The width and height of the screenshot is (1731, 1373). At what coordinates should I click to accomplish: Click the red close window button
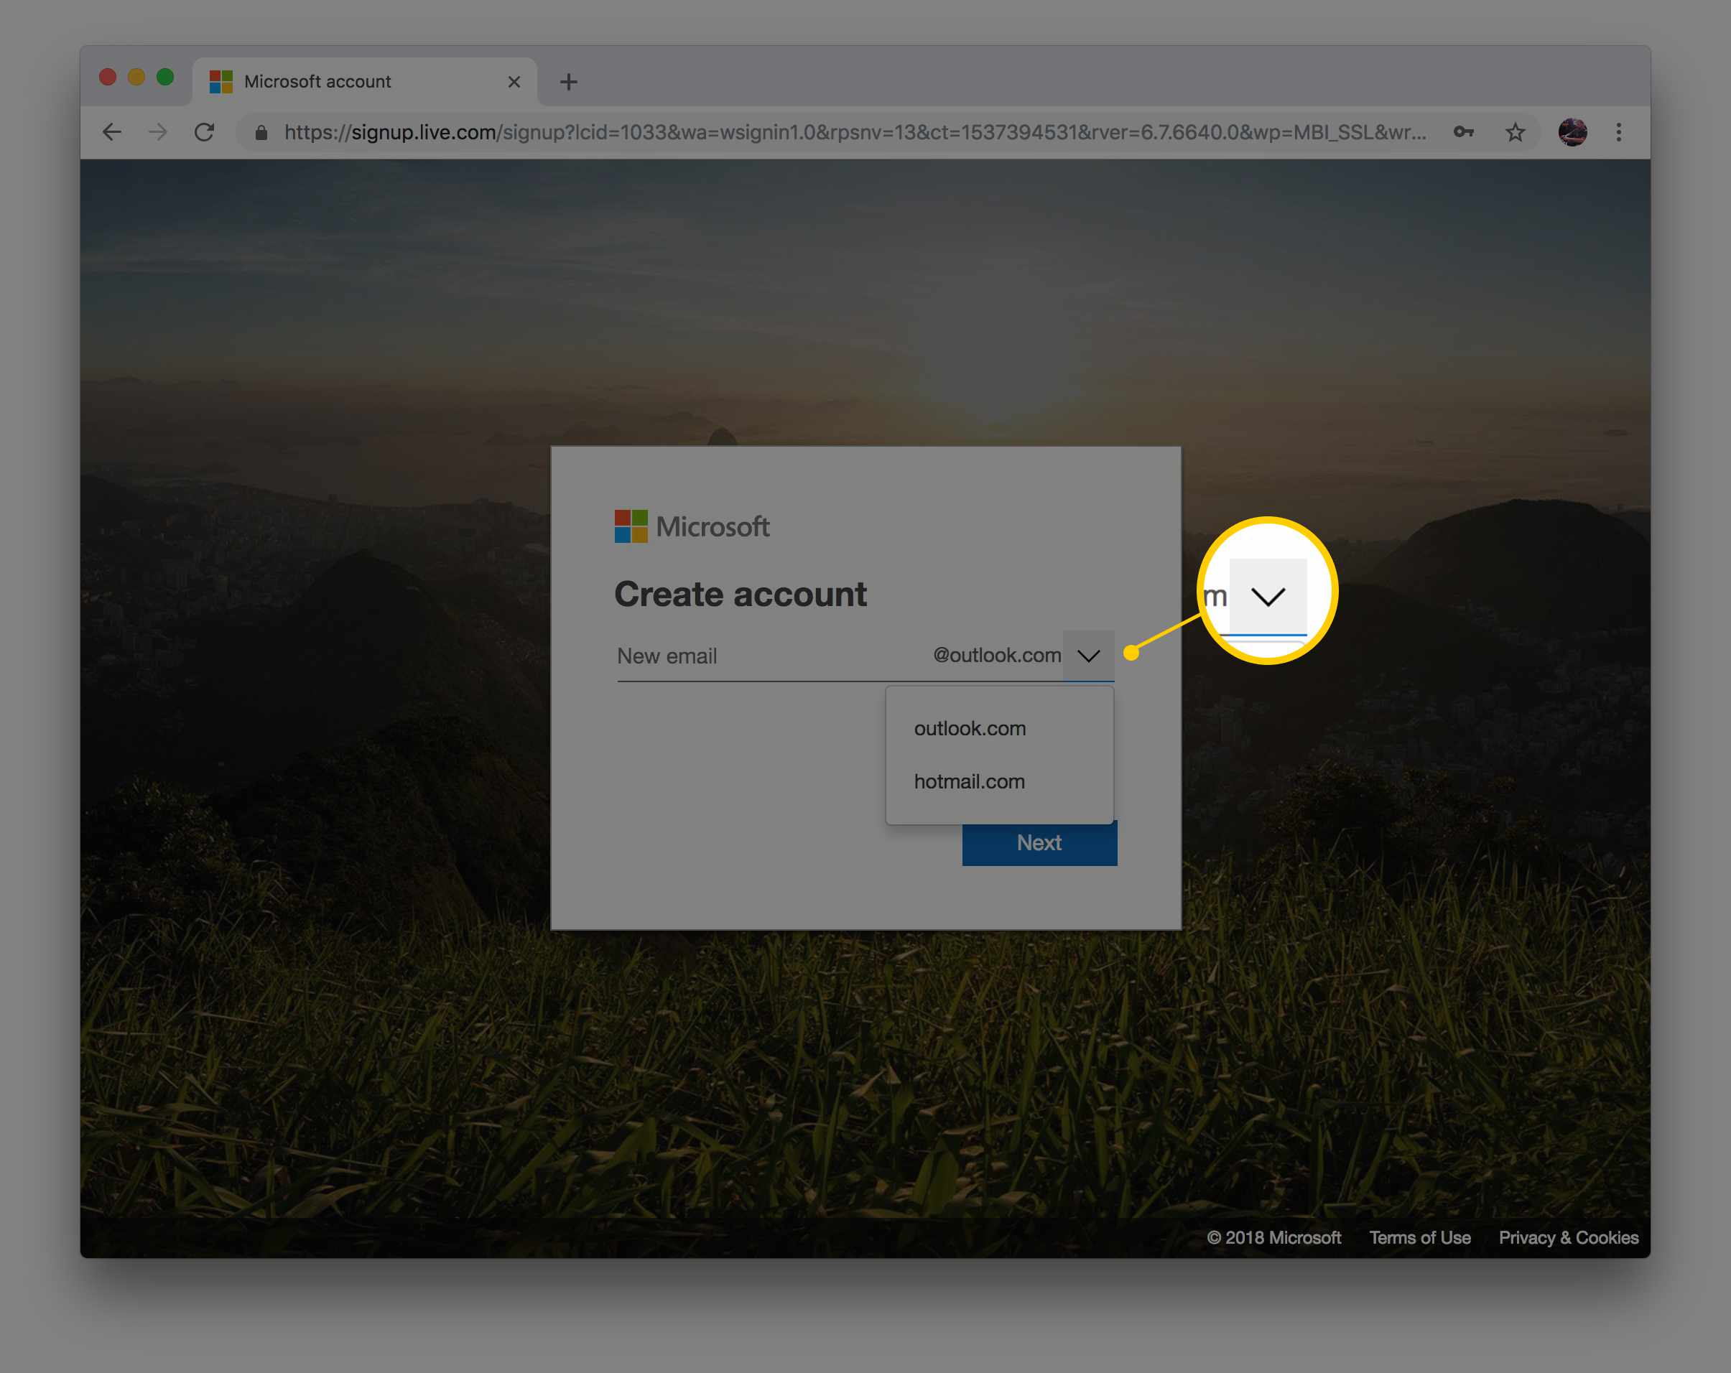click(x=108, y=77)
